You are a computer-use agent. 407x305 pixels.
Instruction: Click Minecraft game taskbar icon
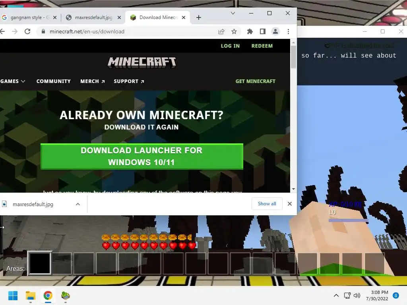click(66, 295)
